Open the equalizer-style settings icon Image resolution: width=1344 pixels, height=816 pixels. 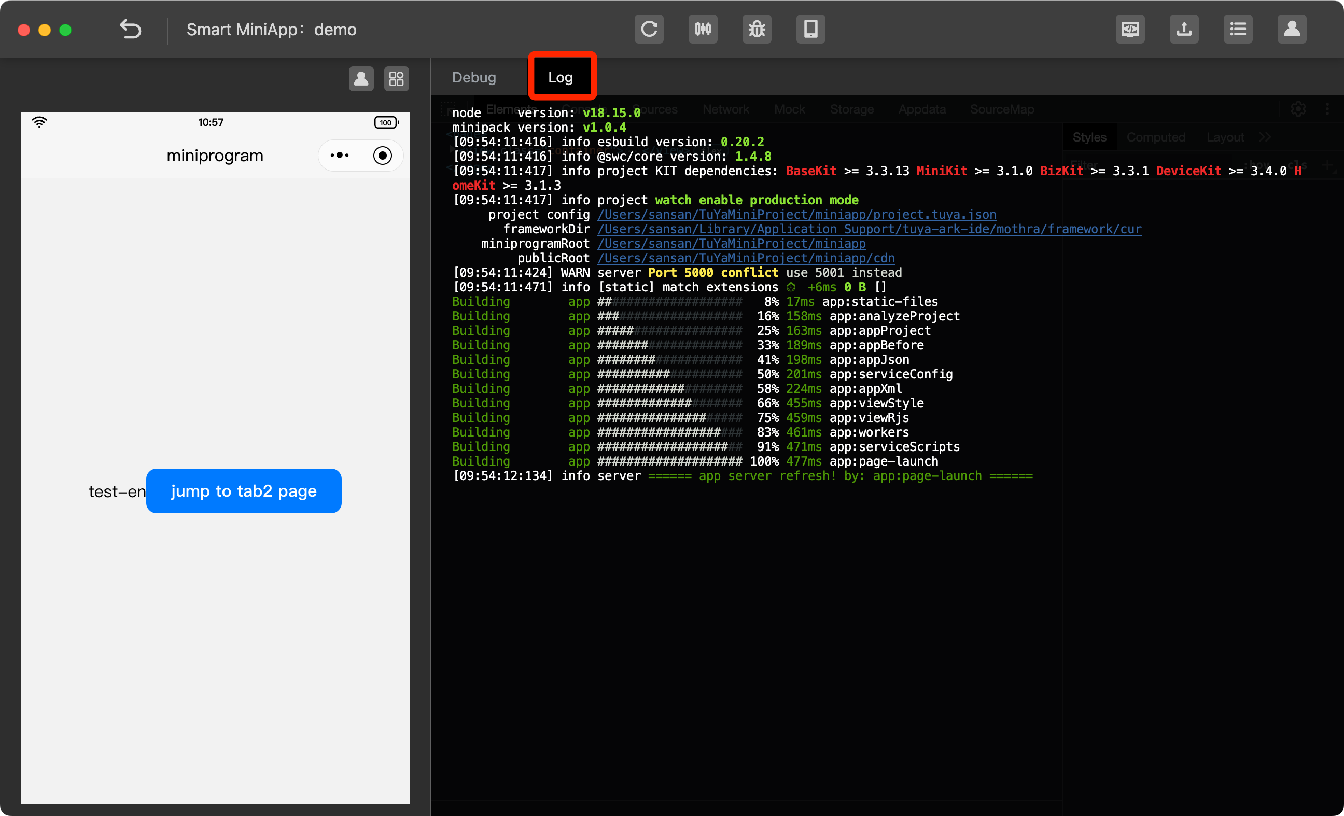[x=703, y=29]
